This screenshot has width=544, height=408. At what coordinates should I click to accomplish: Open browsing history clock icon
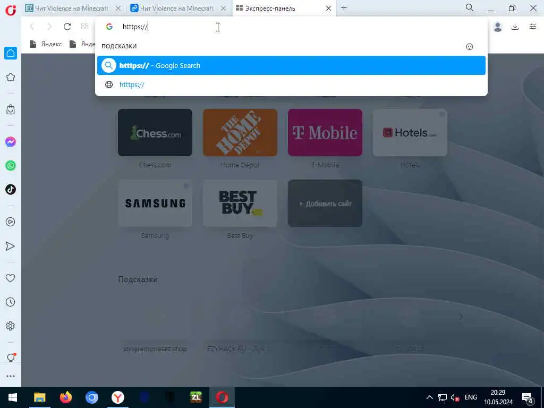(11, 302)
